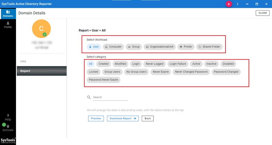
Task: Select the Group workload chip
Action: point(134,47)
